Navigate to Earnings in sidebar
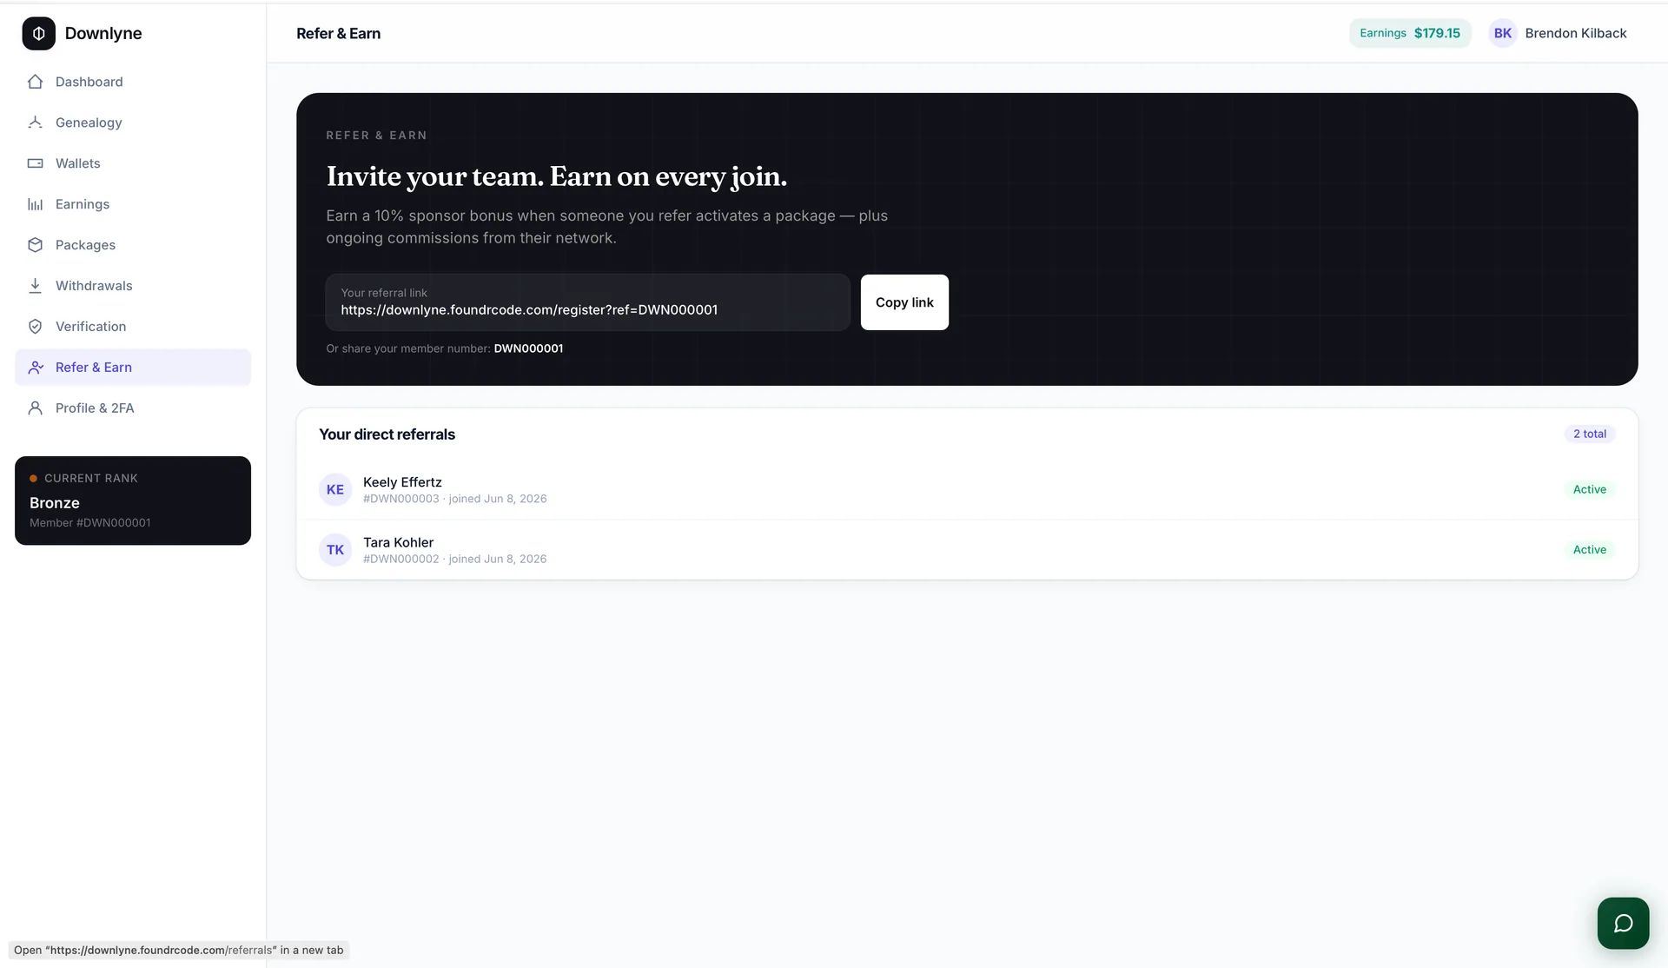This screenshot has width=1668, height=968. pyautogui.click(x=133, y=204)
